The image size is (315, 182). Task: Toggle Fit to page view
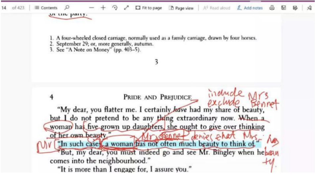(x=149, y=8)
